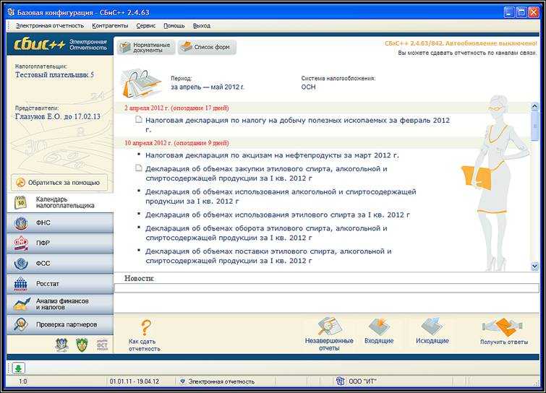Image resolution: width=546 pixels, height=393 pixels.
Task: Click the ФСС logo icon
Action: (x=21, y=264)
